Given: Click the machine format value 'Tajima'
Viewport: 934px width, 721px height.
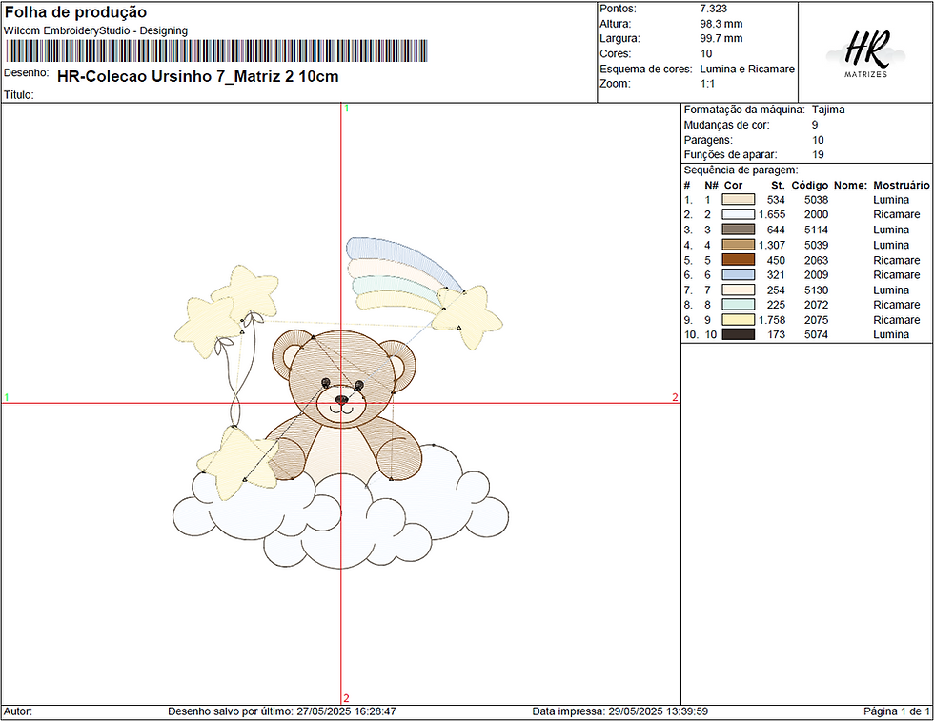Looking at the screenshot, I should click(x=828, y=110).
